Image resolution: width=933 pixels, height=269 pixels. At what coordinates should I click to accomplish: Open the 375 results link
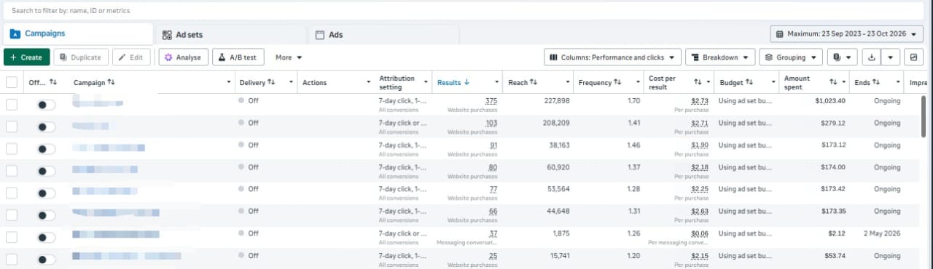491,101
